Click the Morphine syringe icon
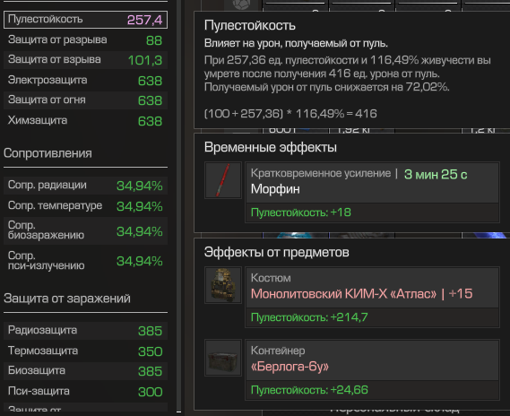This screenshot has width=510, height=416. coord(223,180)
